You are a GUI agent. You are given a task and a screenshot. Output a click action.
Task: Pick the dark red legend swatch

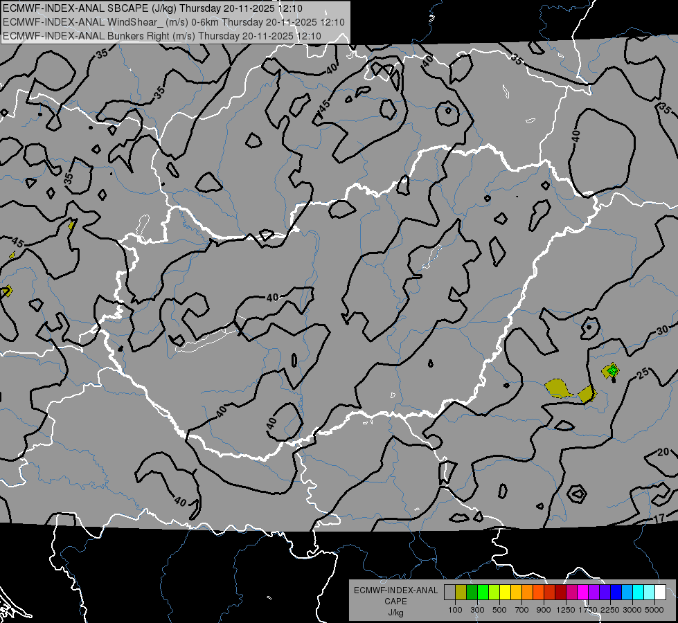click(561, 593)
